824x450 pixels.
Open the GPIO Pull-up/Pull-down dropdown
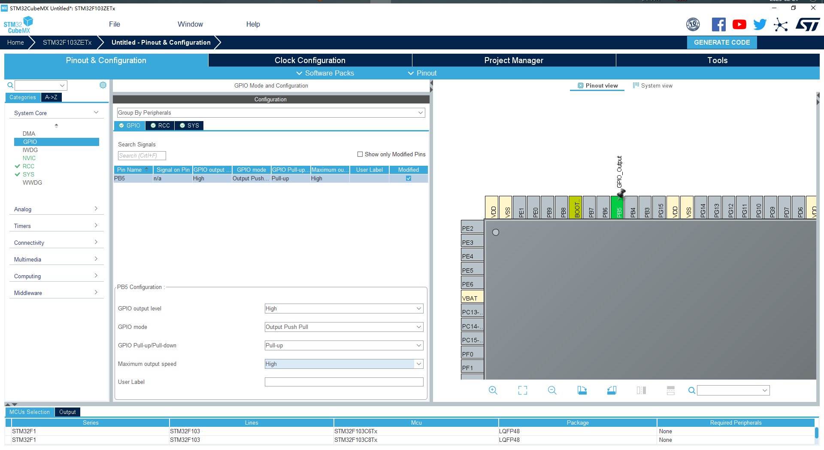[344, 345]
